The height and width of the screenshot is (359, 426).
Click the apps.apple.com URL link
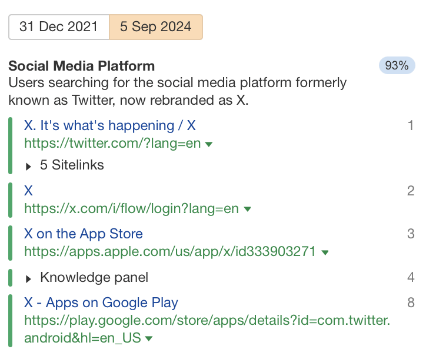(169, 252)
